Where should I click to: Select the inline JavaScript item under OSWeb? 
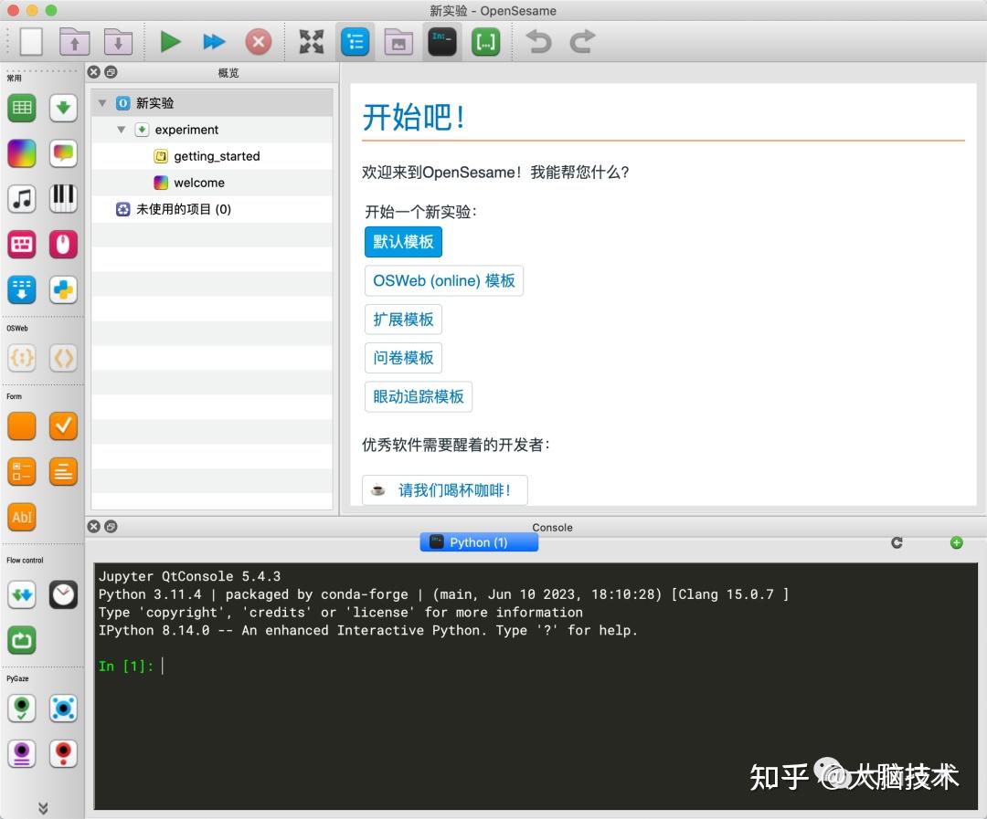21,358
